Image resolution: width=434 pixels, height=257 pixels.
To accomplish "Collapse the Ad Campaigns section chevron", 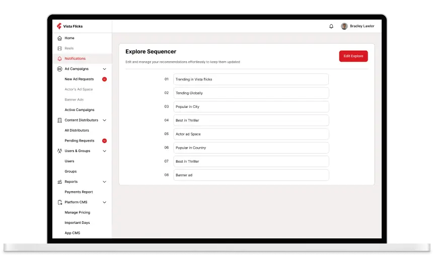I will (x=104, y=69).
